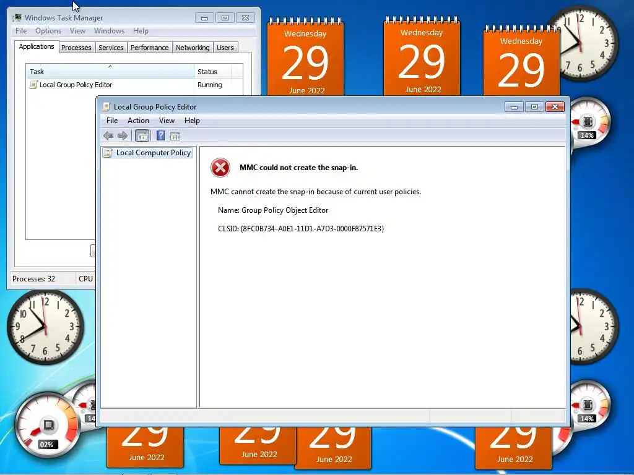
Task: Click the red error icon in snap-in message
Action: tap(220, 168)
